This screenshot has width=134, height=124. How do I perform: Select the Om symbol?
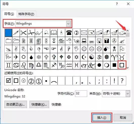coord(99,57)
